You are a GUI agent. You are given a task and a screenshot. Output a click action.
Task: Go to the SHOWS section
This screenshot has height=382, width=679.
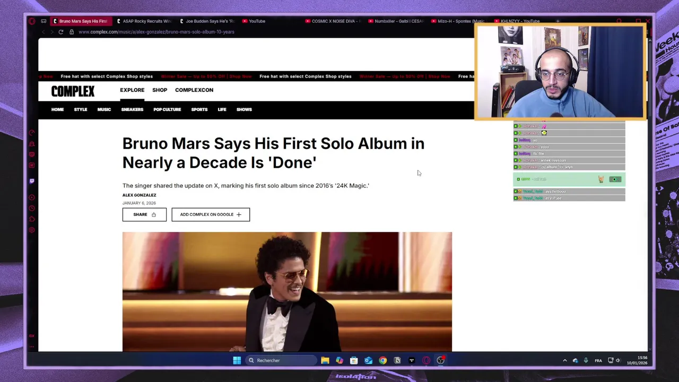coord(244,109)
